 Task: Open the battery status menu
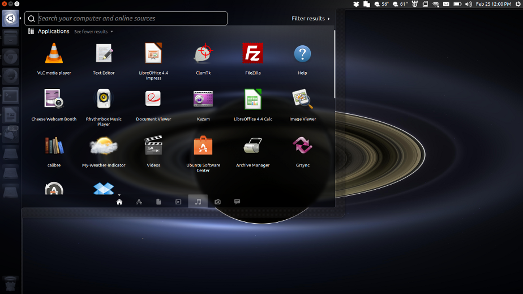[x=457, y=4]
